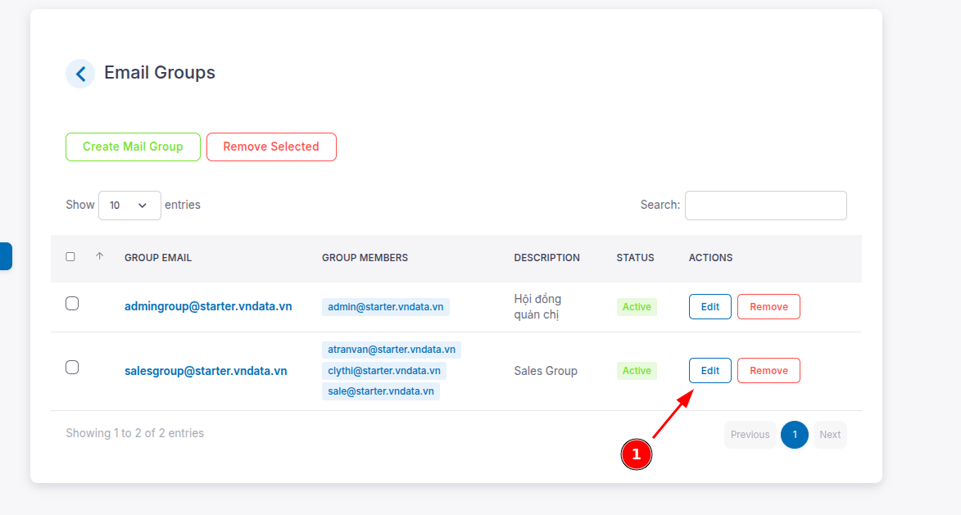Image resolution: width=961 pixels, height=515 pixels.
Task: Sort by Status column header
Action: [635, 258]
